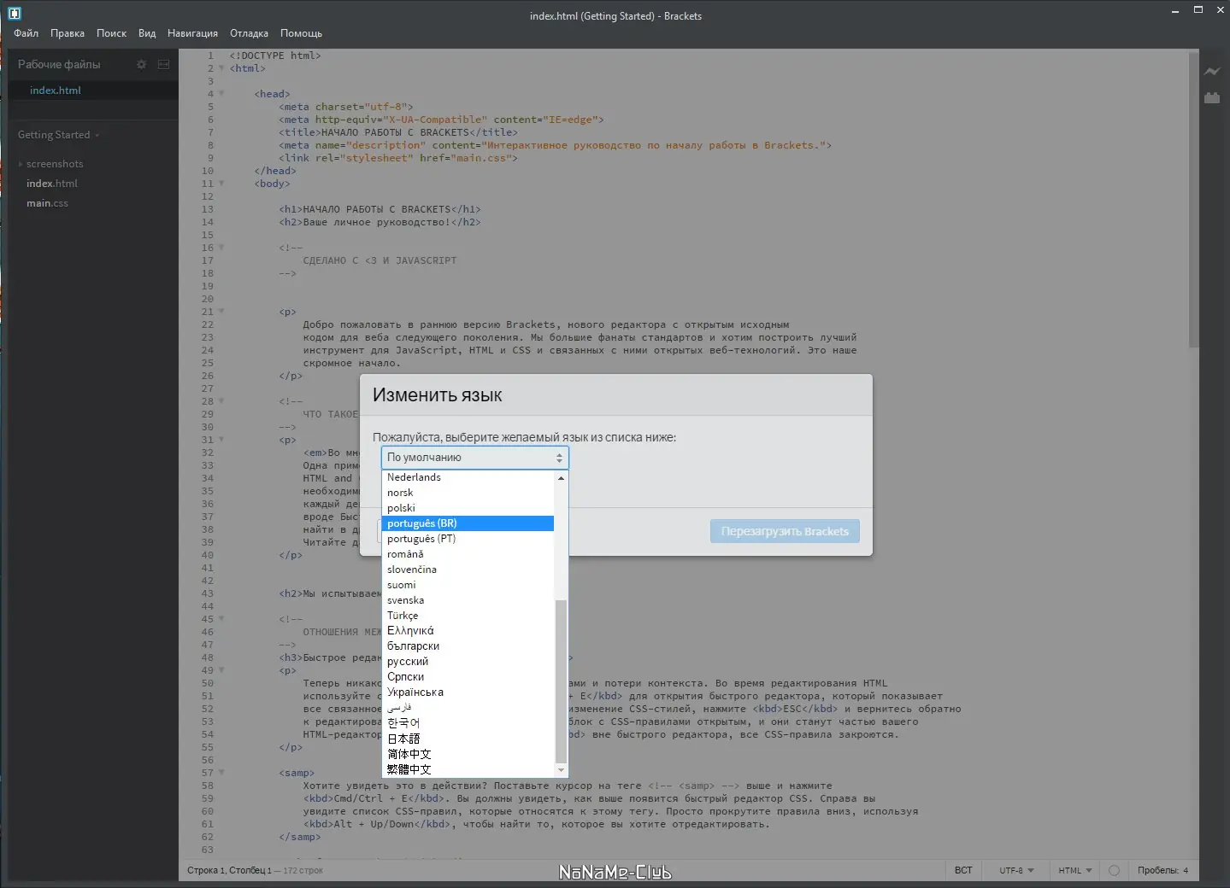Choose Nederlands from the language list
The height and width of the screenshot is (888, 1230).
(468, 477)
